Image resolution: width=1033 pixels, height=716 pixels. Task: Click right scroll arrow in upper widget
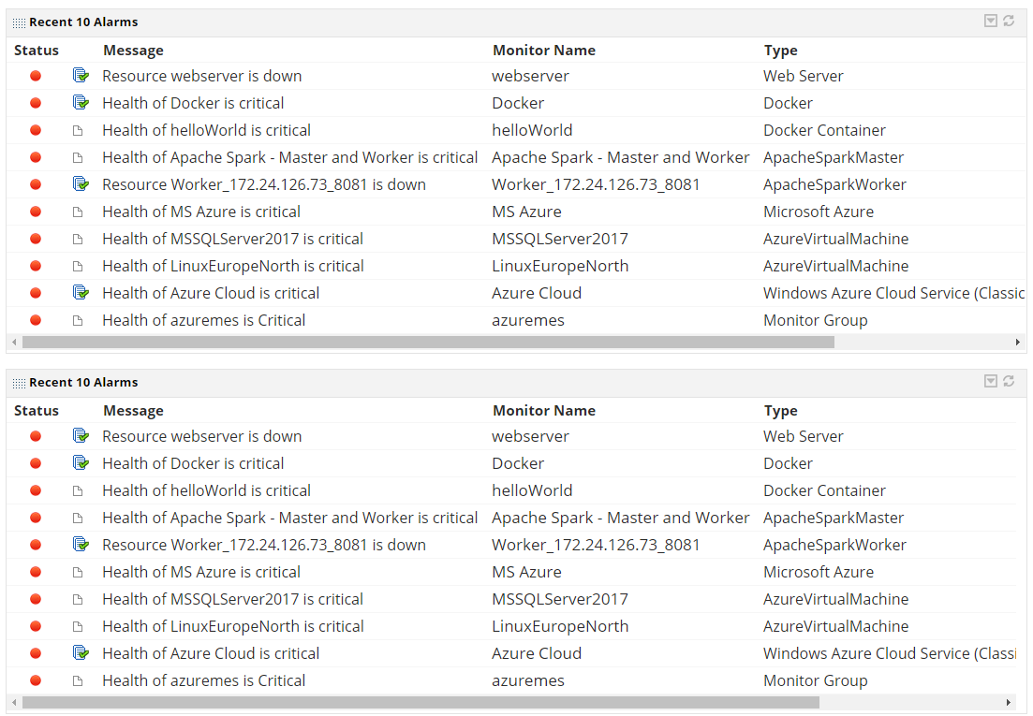pos(1018,343)
